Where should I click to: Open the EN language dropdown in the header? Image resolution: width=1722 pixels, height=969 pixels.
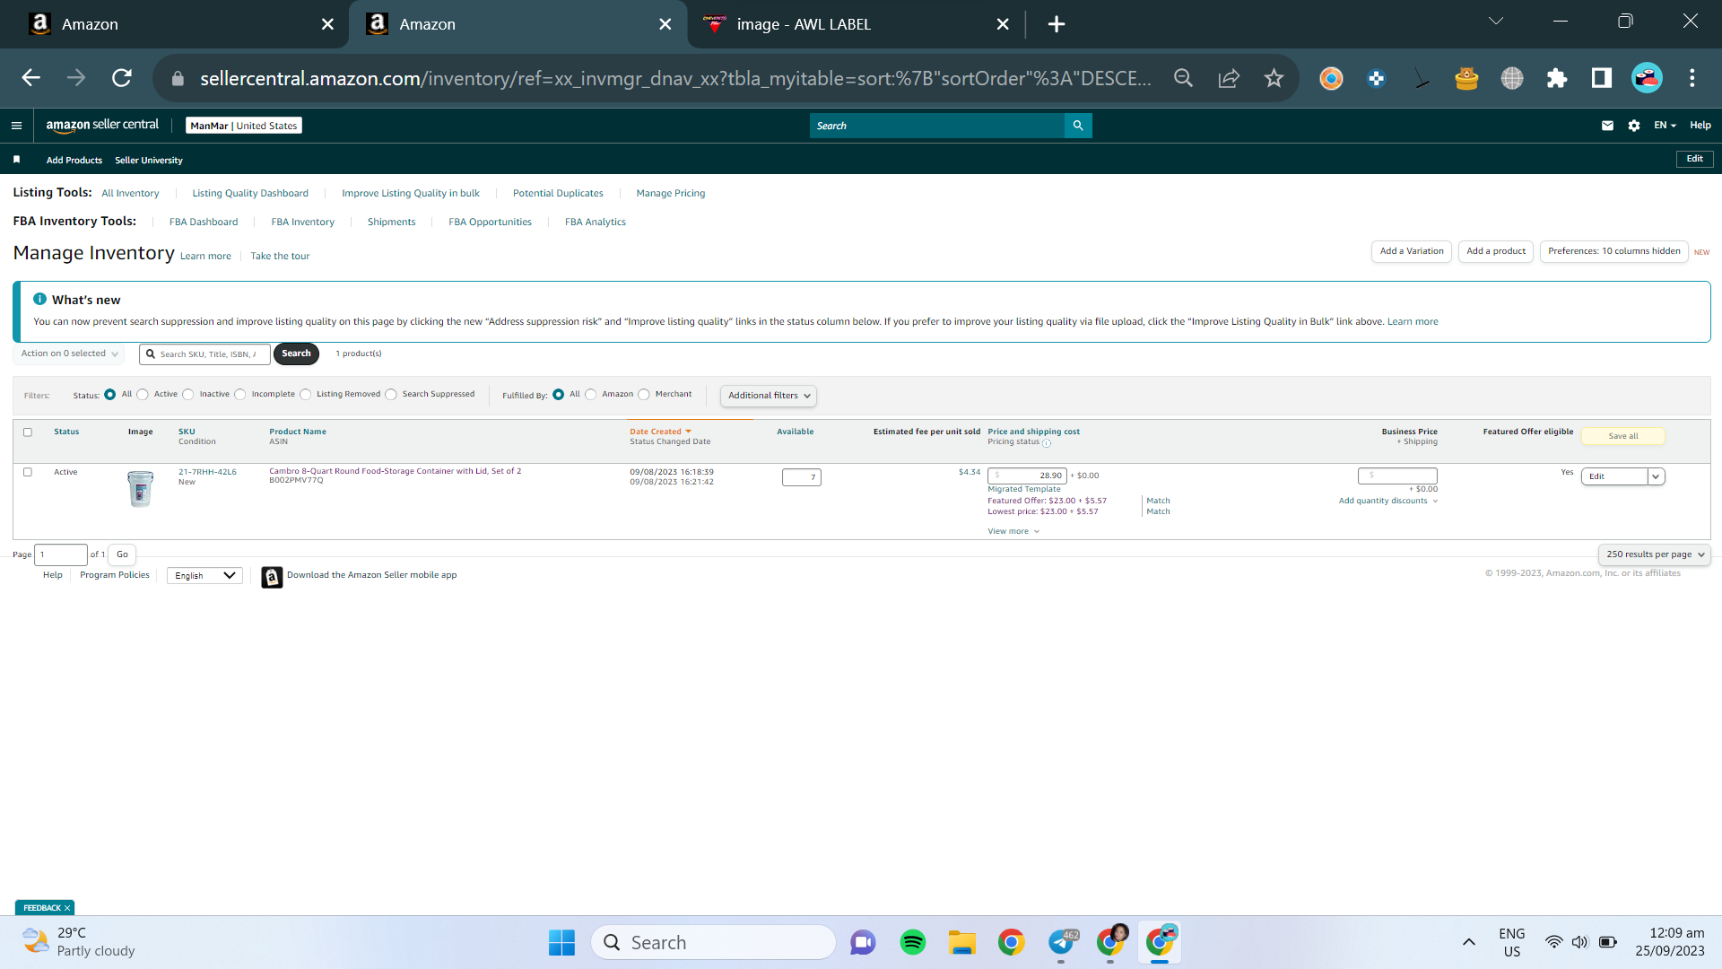pos(1665,126)
